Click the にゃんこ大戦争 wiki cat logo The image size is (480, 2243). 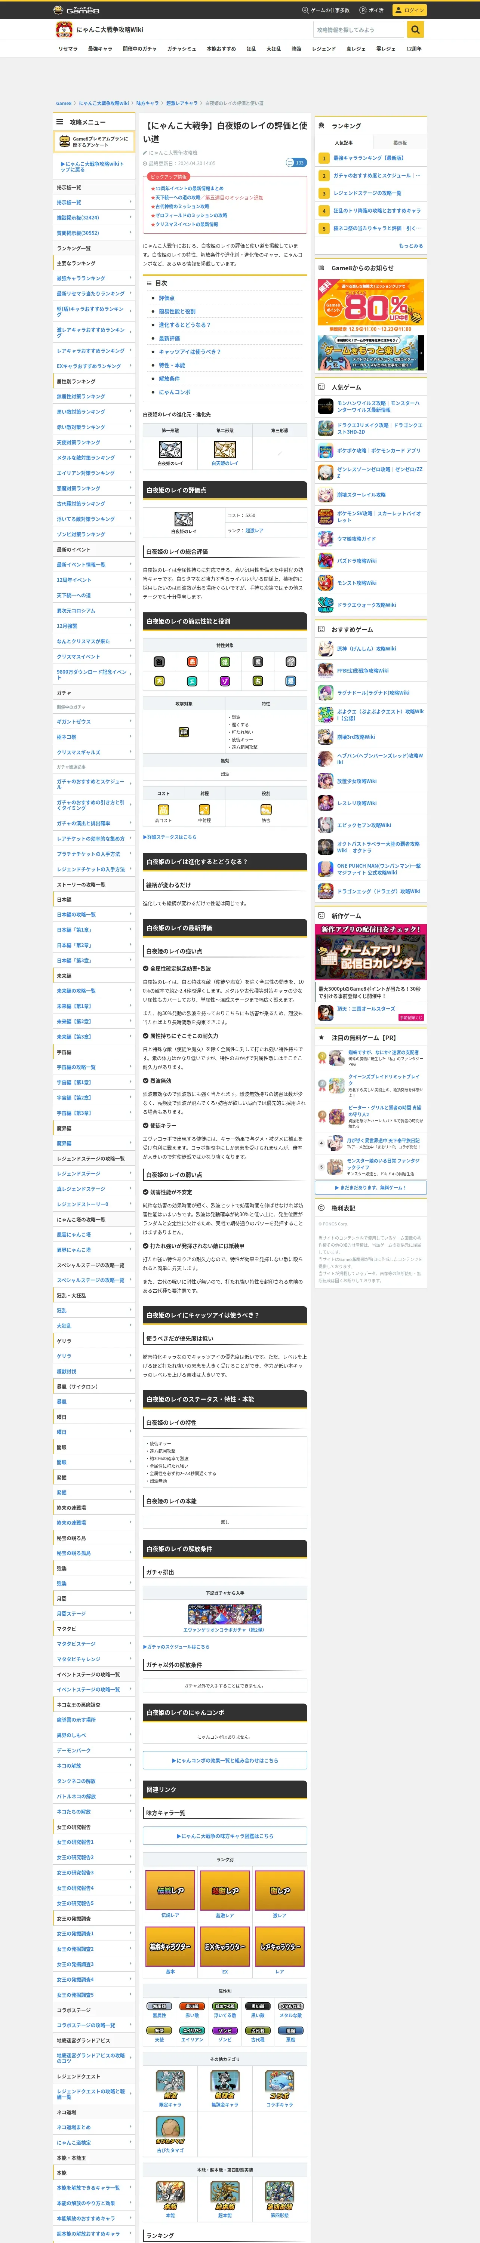coord(64,30)
